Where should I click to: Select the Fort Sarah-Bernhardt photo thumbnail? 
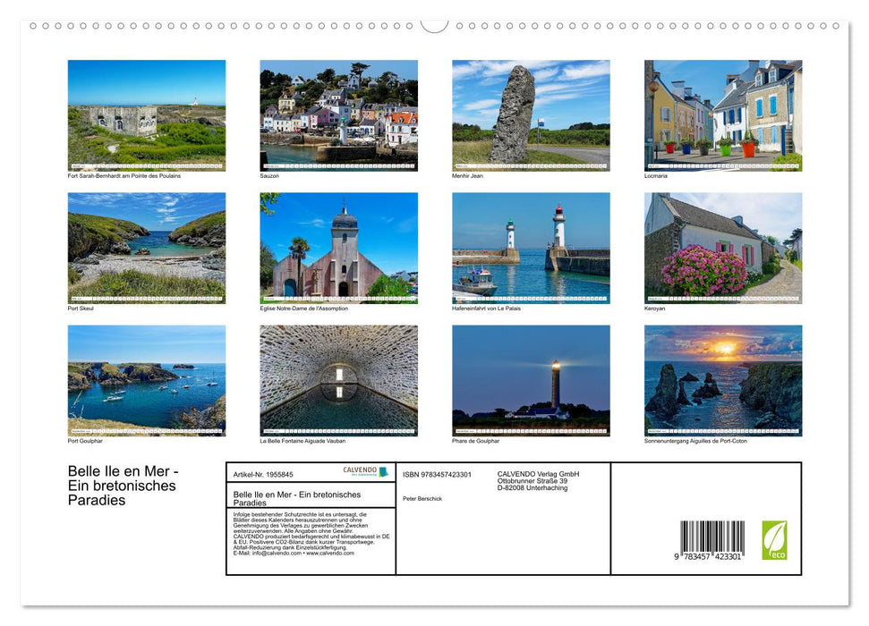pyautogui.click(x=146, y=114)
